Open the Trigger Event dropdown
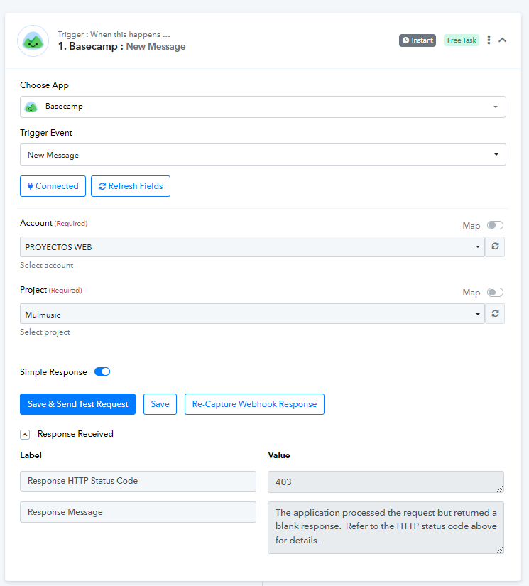This screenshot has width=529, height=586. [x=263, y=155]
